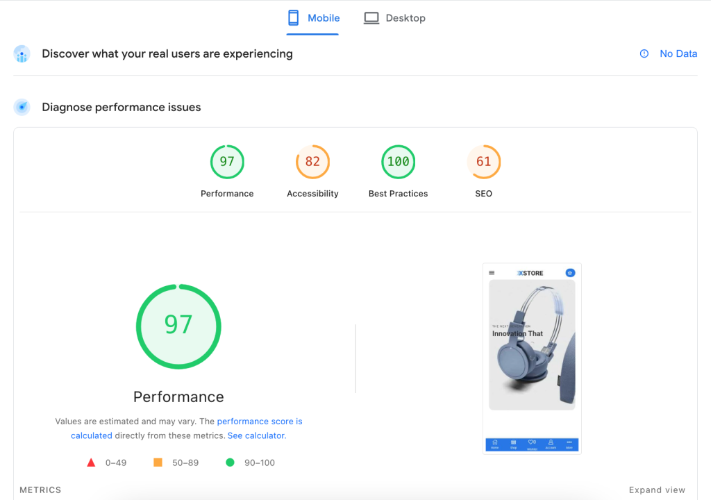The image size is (711, 500).
Task: Open the See calculator link
Action: [x=256, y=435]
